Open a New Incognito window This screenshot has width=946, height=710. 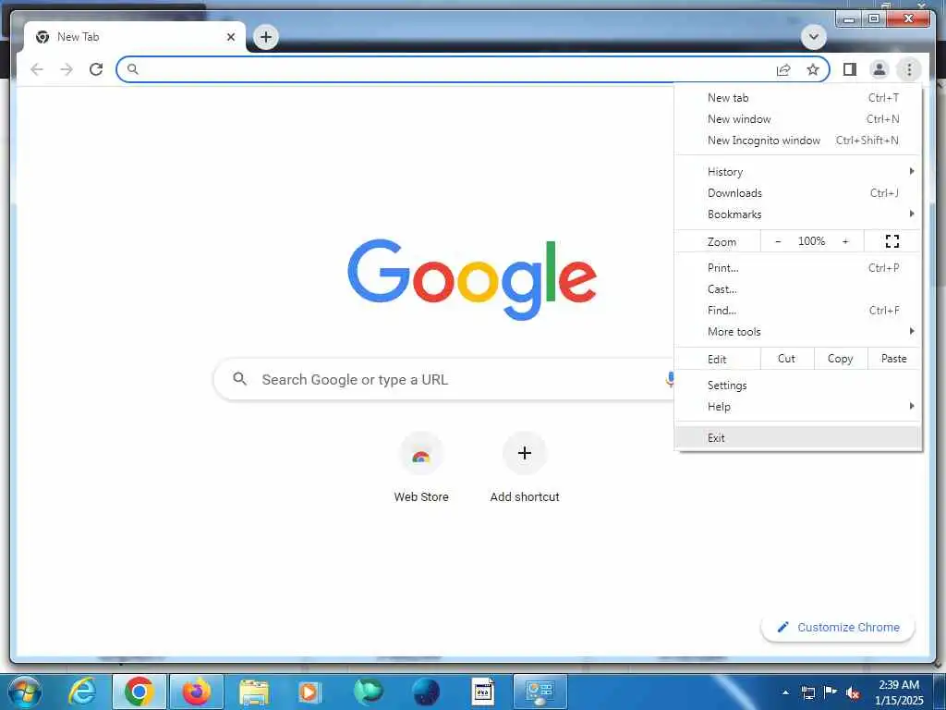click(798, 141)
